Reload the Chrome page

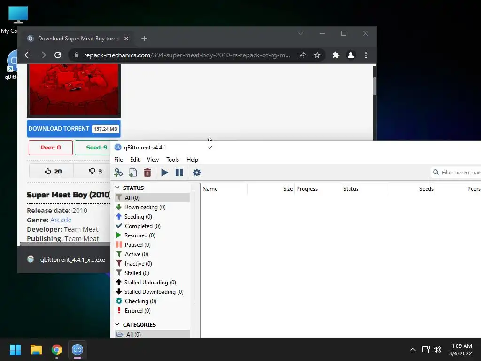tap(58, 55)
